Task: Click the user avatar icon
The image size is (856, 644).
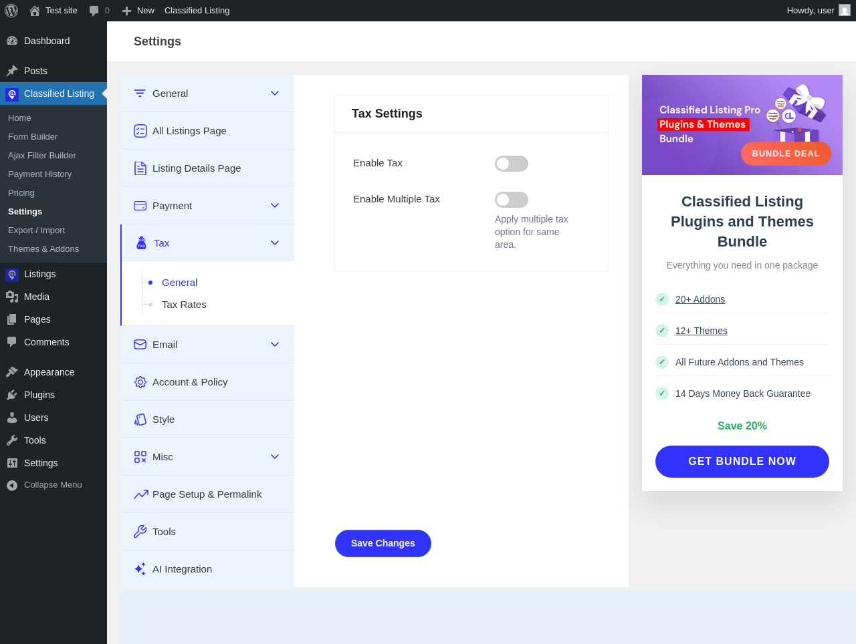Action: coord(845,10)
